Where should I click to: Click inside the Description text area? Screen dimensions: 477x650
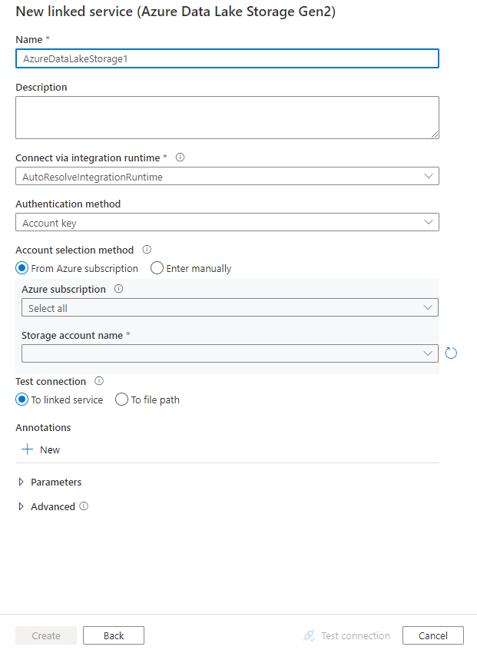pos(227,117)
